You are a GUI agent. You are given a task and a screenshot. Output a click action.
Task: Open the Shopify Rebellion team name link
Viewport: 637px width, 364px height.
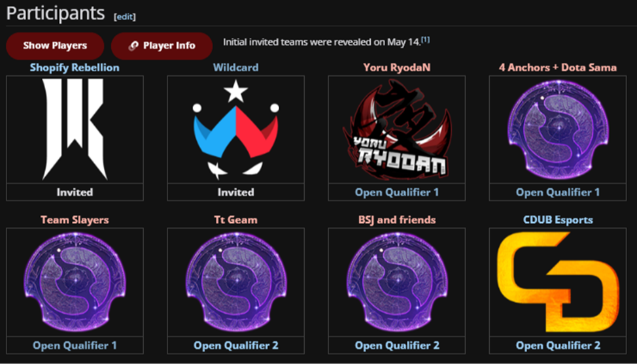(75, 67)
